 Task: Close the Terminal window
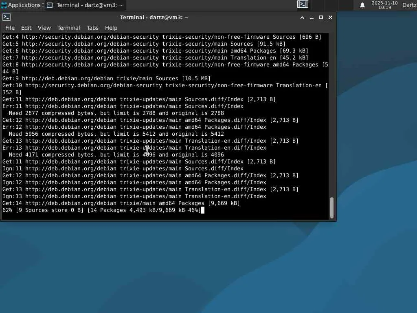tap(330, 18)
